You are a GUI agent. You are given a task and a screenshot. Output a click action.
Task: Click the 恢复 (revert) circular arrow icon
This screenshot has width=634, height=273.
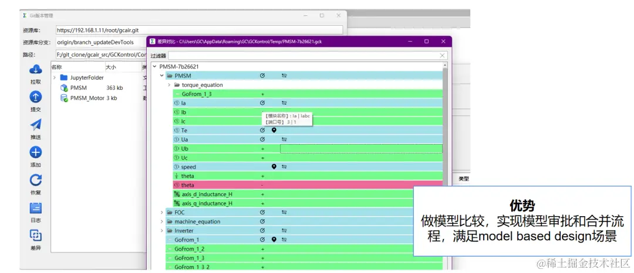click(36, 180)
